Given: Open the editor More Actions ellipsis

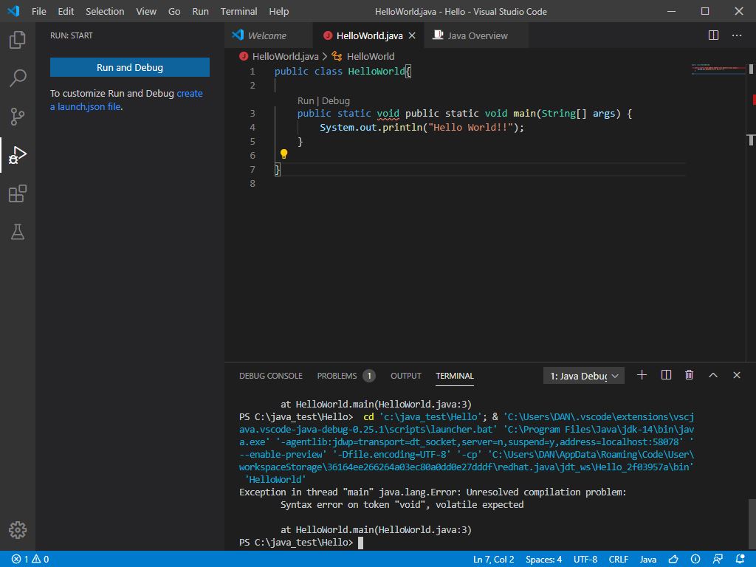Looking at the screenshot, I should 736,35.
